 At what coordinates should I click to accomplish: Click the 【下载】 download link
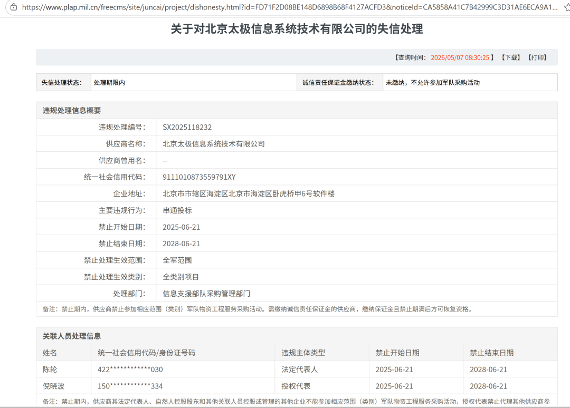(511, 57)
